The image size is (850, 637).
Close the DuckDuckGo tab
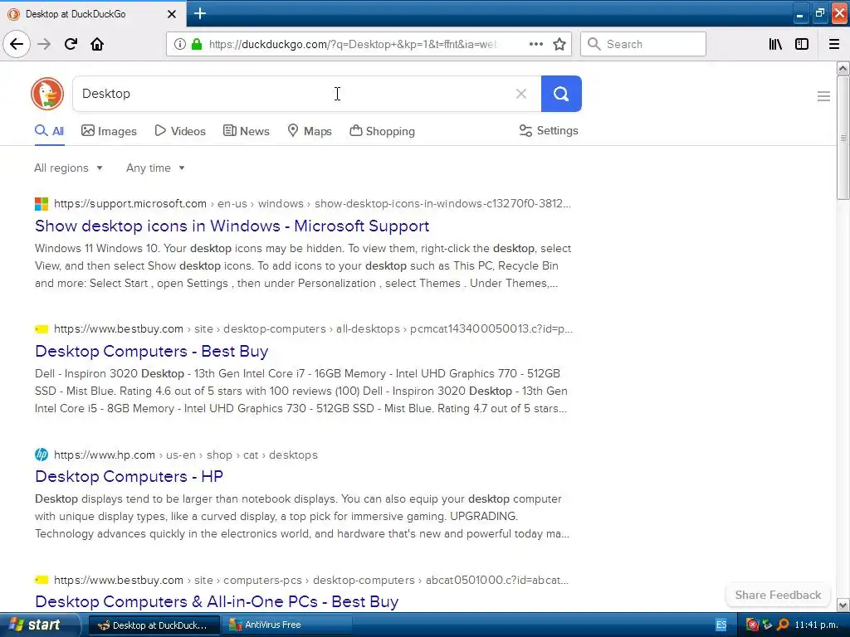(x=171, y=14)
